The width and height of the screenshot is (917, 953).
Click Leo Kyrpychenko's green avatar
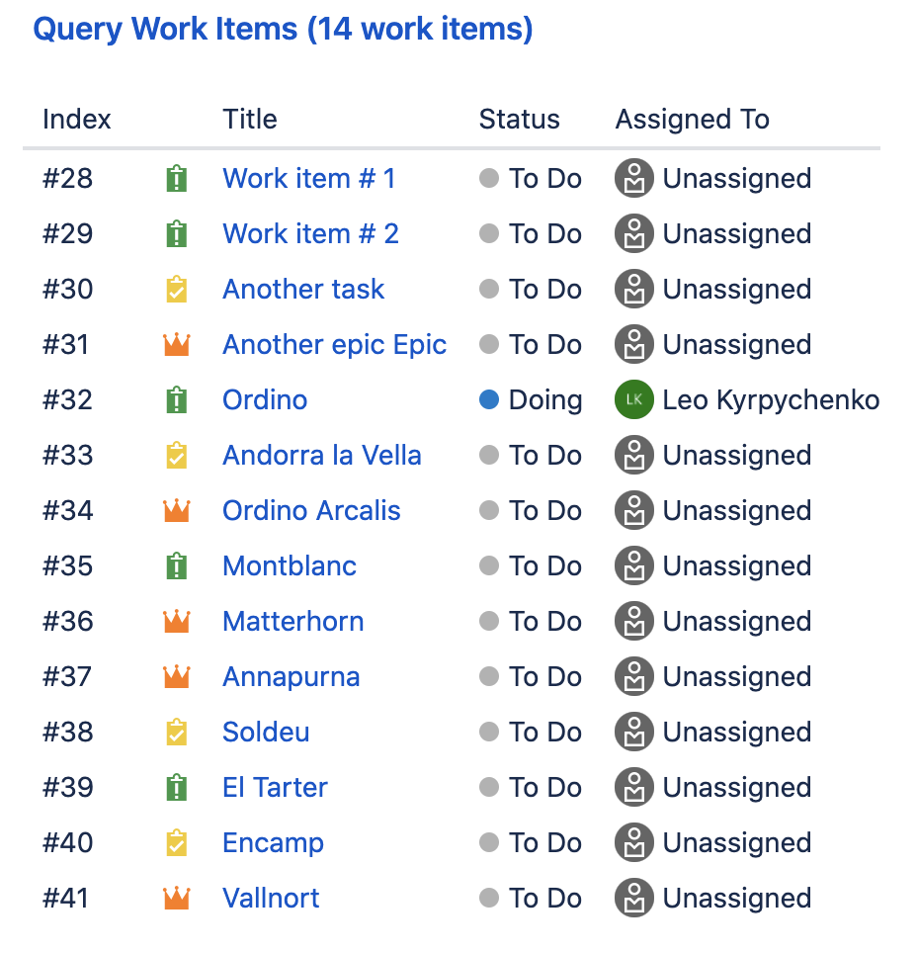pyautogui.click(x=633, y=400)
